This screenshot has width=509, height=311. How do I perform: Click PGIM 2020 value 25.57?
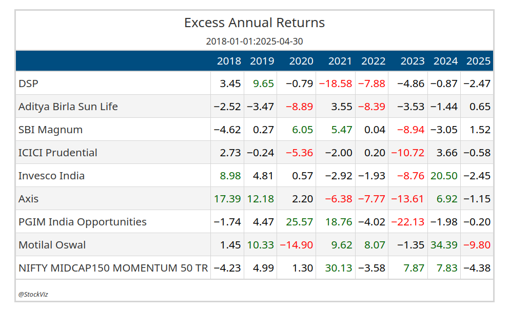coord(300,222)
